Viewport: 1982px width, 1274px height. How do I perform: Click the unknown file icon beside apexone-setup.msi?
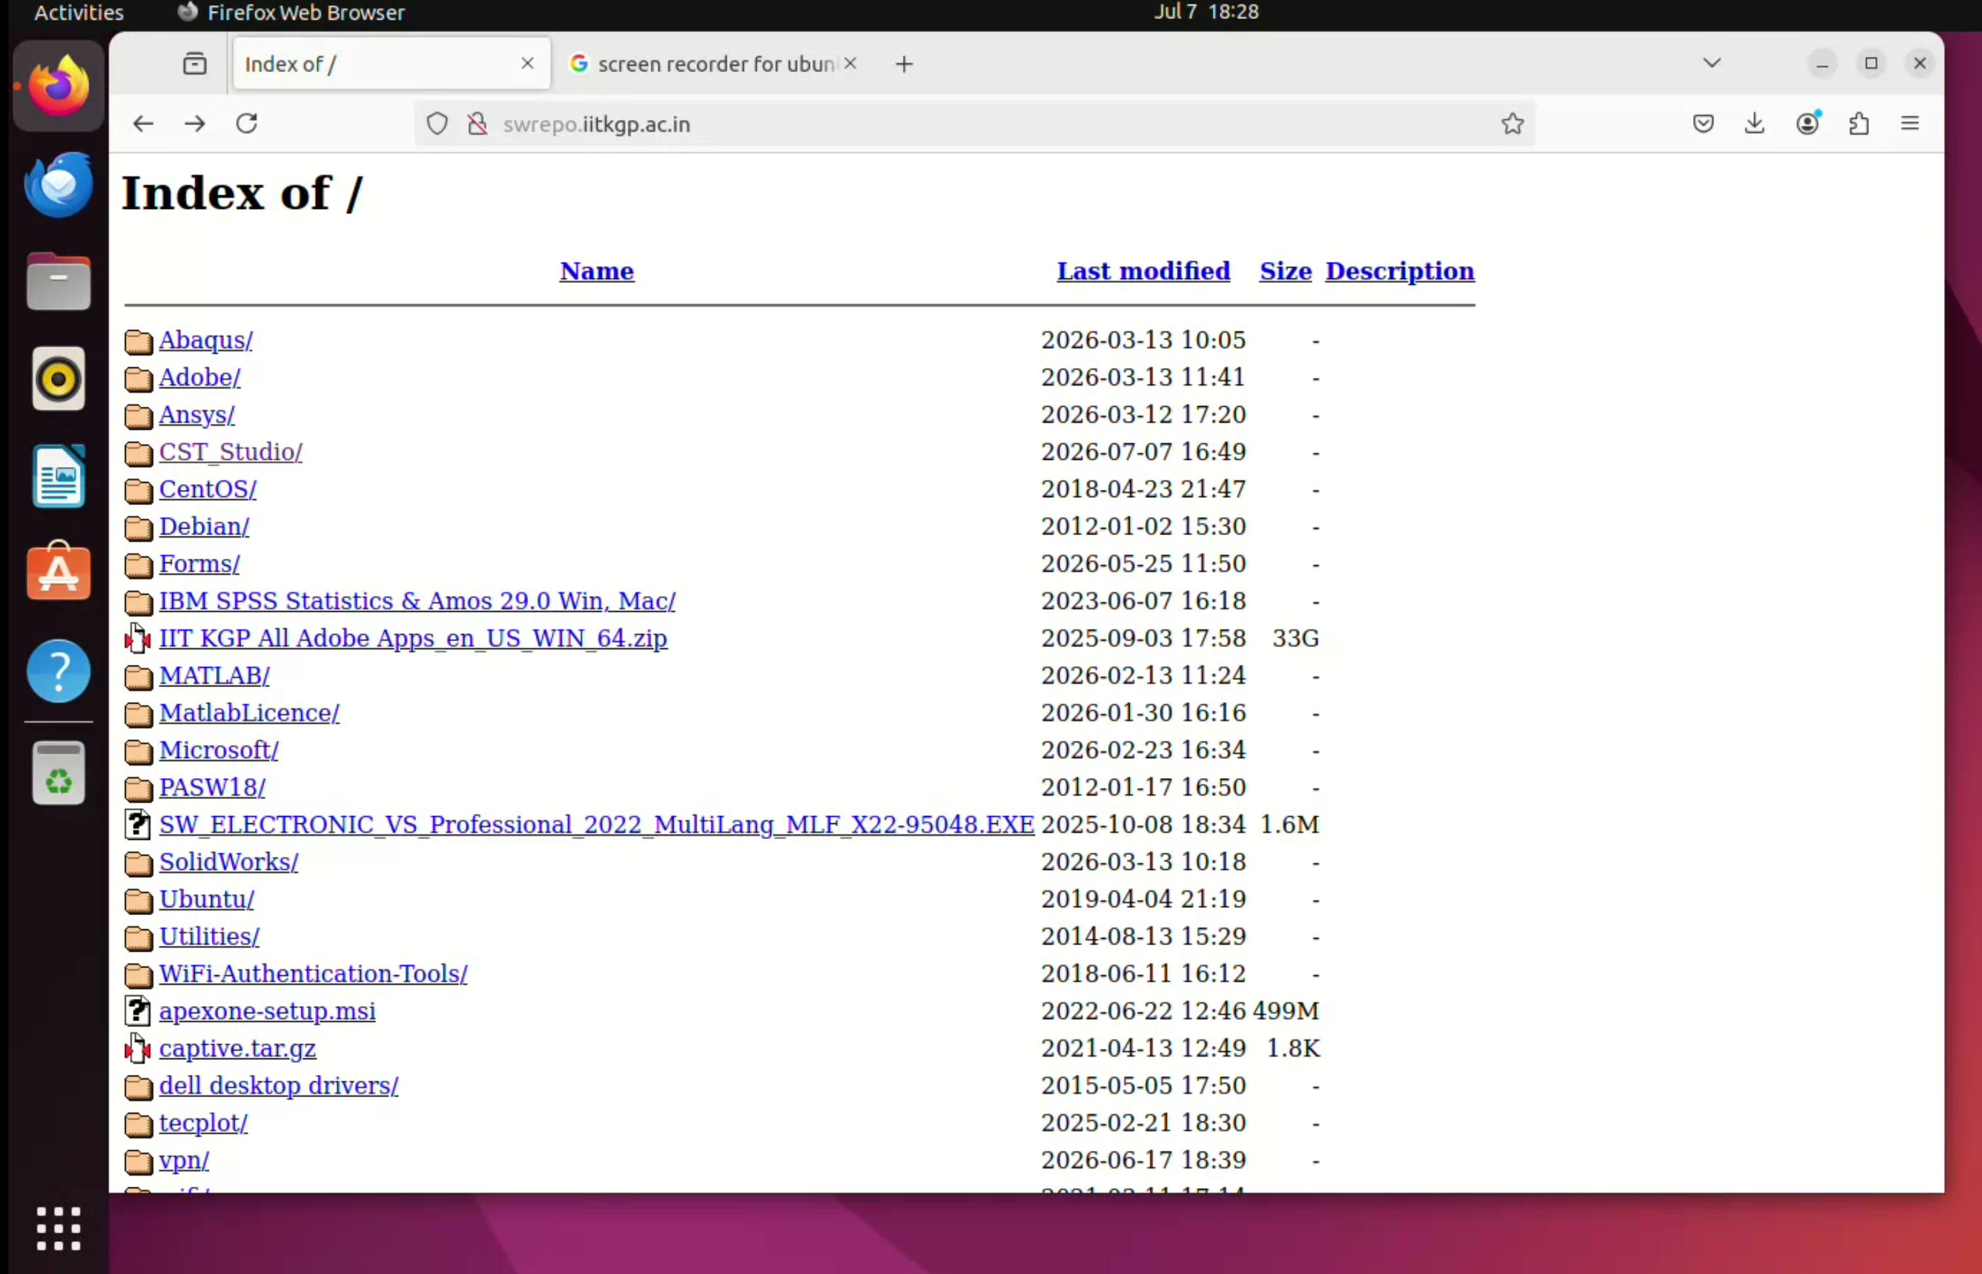pyautogui.click(x=138, y=1011)
